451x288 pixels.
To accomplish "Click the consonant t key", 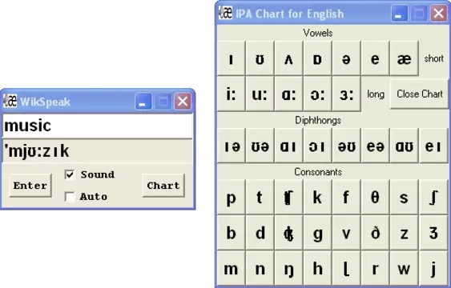I will [260, 198].
